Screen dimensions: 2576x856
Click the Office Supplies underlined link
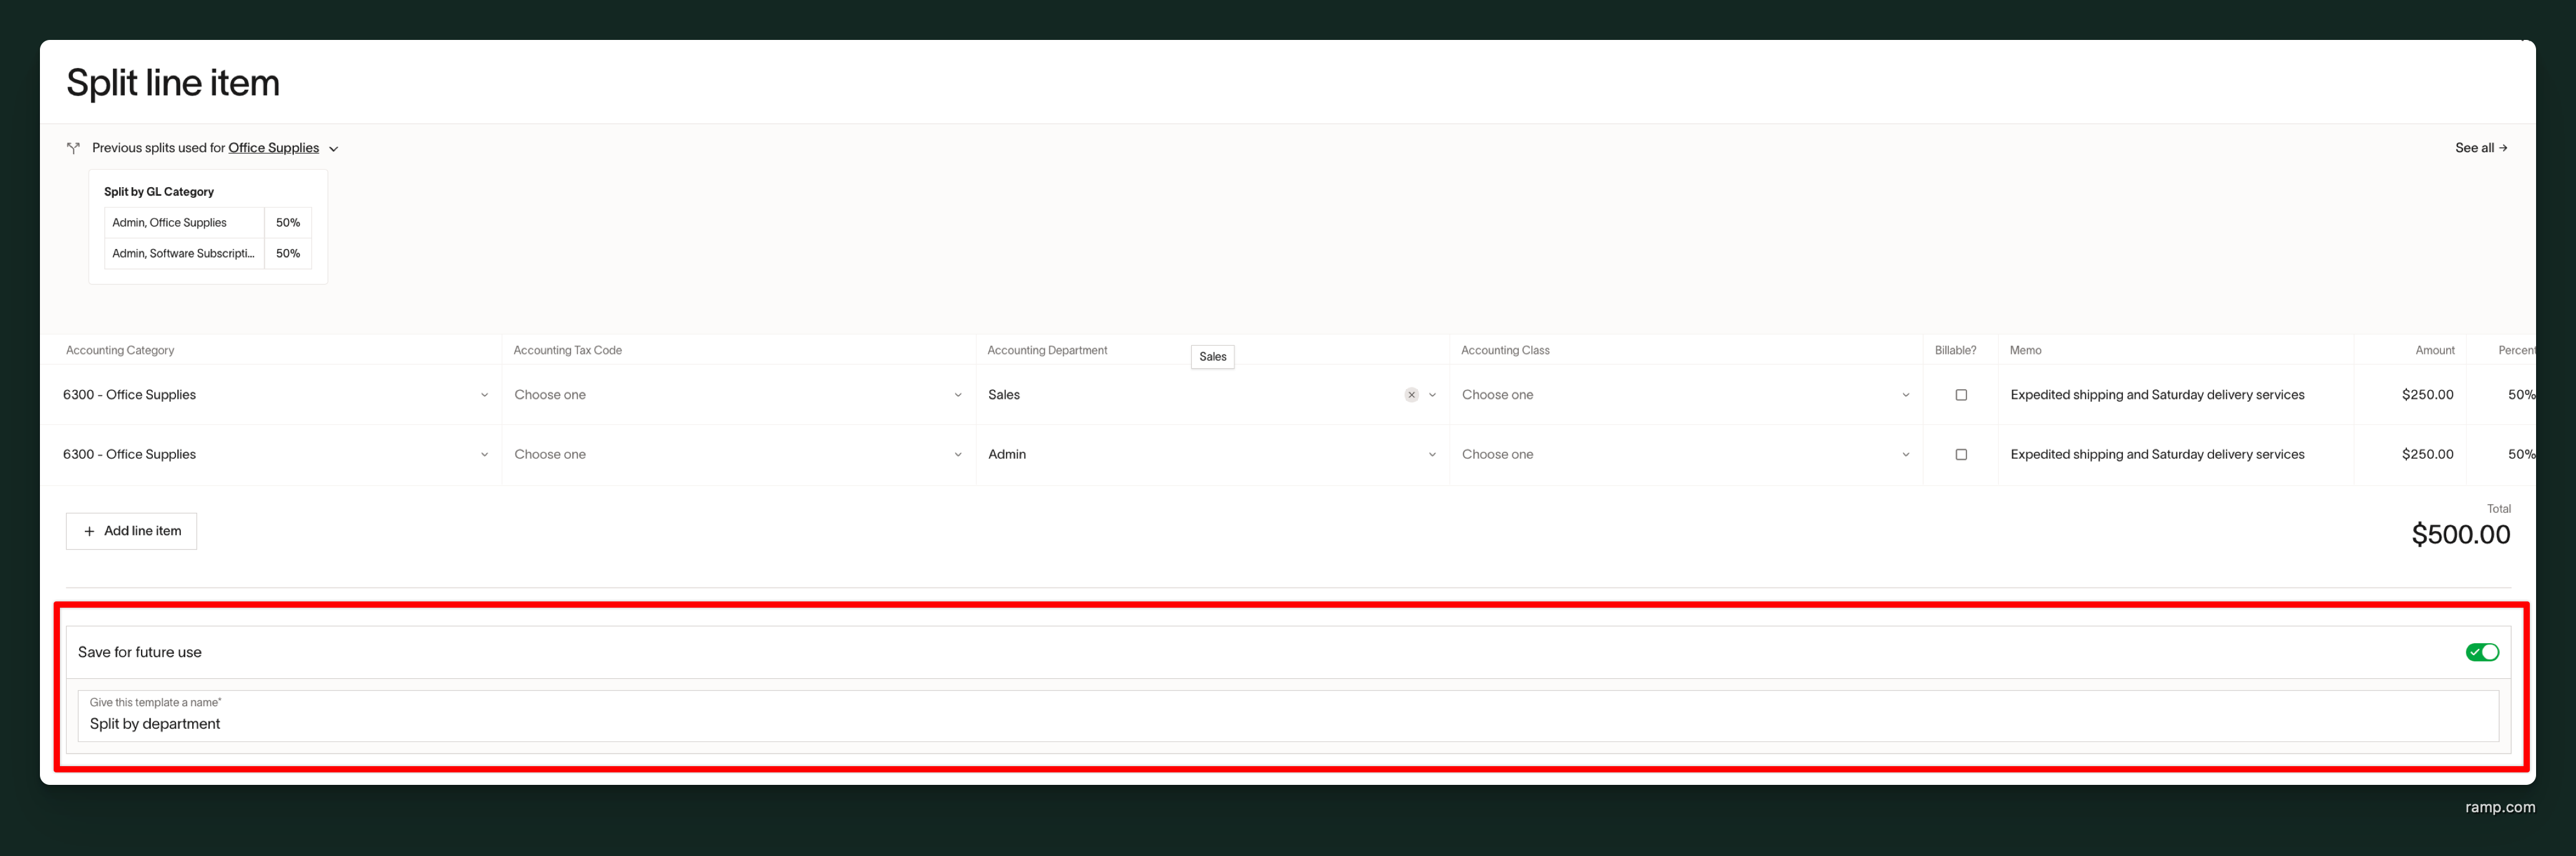(273, 147)
